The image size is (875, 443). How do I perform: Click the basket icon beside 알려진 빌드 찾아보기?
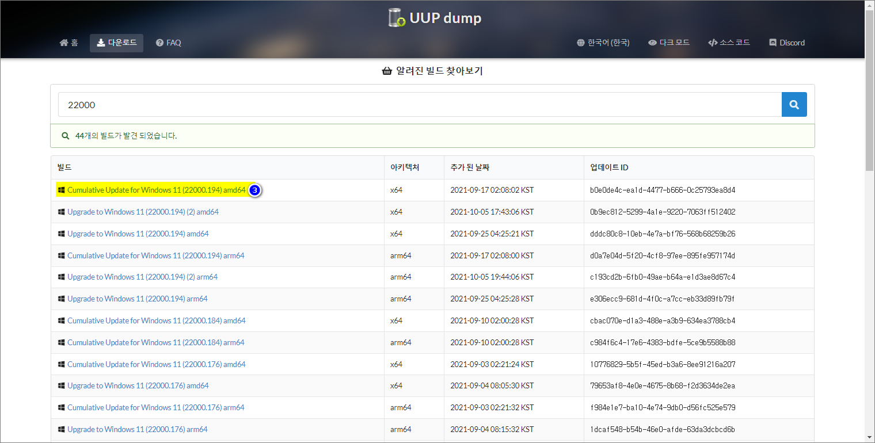pyautogui.click(x=387, y=71)
